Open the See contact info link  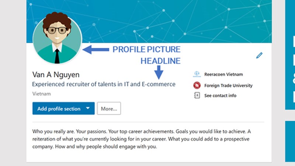pos(220,96)
